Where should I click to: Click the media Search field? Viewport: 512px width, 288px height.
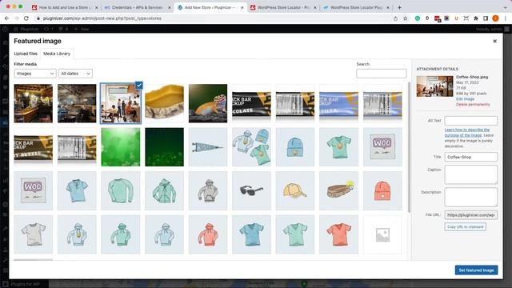point(382,74)
